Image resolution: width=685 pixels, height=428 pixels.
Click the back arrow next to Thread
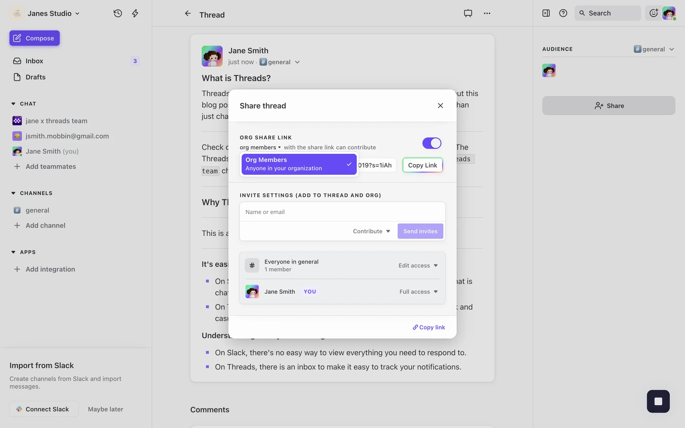point(188,14)
